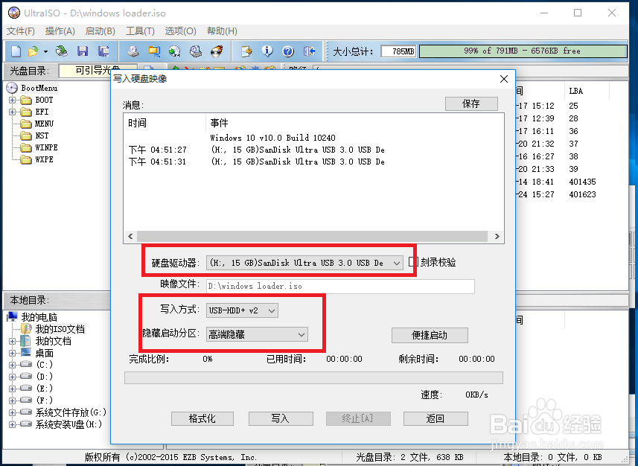Open the 隐藏启动分区 hidden partition dropdown
This screenshot has width=638, height=466.
coord(301,335)
